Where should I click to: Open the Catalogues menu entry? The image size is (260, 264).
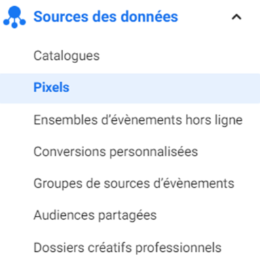tap(67, 56)
